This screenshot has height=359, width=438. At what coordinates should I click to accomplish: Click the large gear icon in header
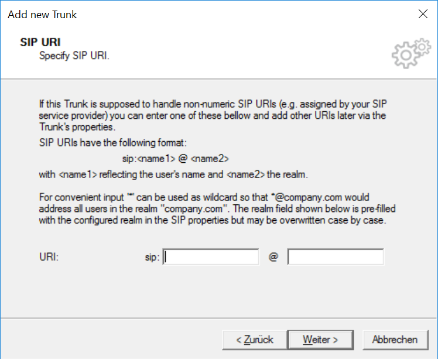click(405, 55)
